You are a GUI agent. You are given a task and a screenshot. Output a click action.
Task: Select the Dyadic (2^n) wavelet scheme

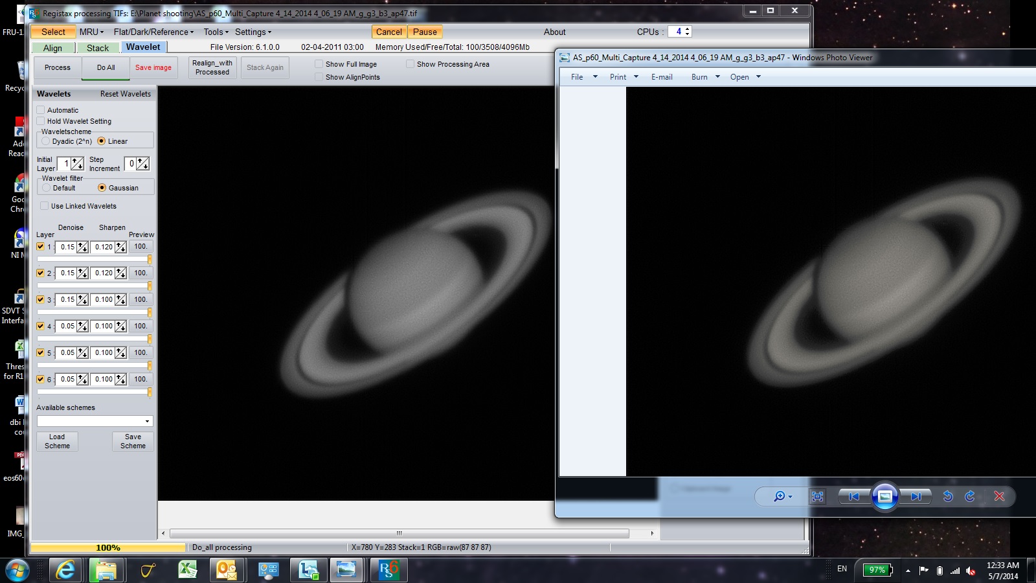tap(46, 141)
